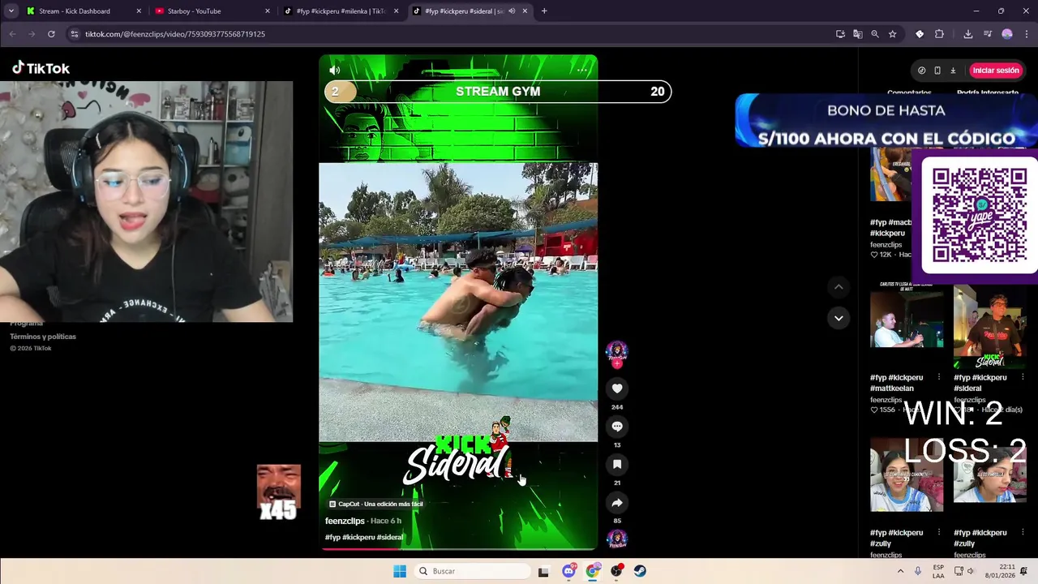
Task: Click the TikTok desktop download icon
Action: click(x=953, y=71)
